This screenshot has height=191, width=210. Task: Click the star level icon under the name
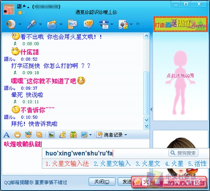tap(20, 13)
